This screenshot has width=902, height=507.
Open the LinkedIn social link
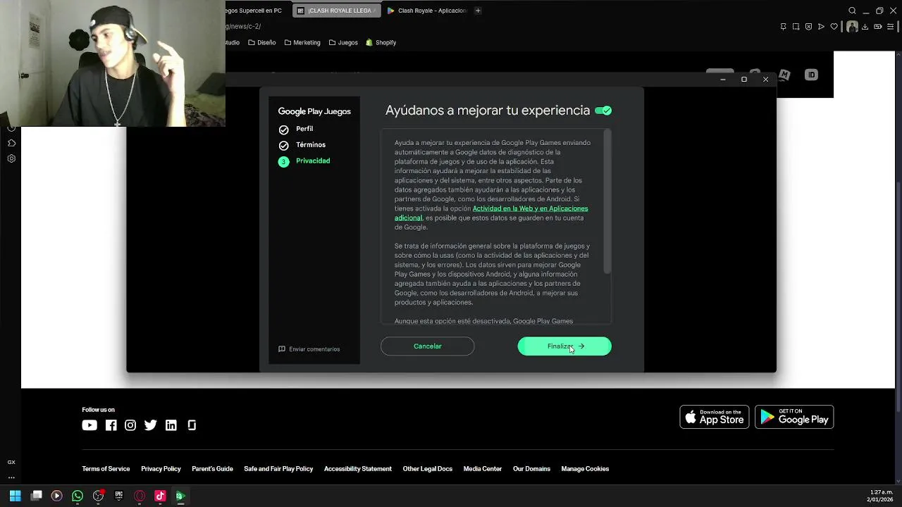171,425
